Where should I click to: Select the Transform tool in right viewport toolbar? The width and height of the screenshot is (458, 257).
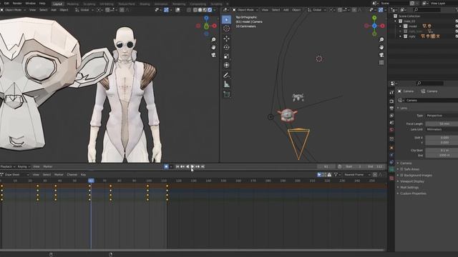(x=226, y=65)
